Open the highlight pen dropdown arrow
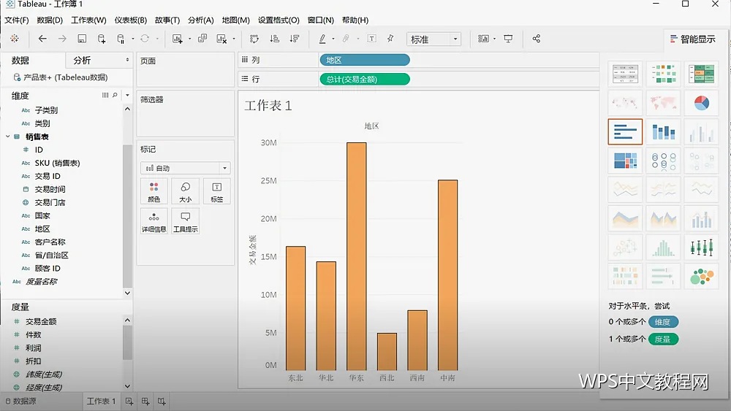Screen dimensions: 731x411 tap(333, 39)
